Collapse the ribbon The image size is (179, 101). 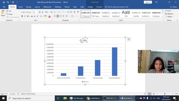point(177,20)
